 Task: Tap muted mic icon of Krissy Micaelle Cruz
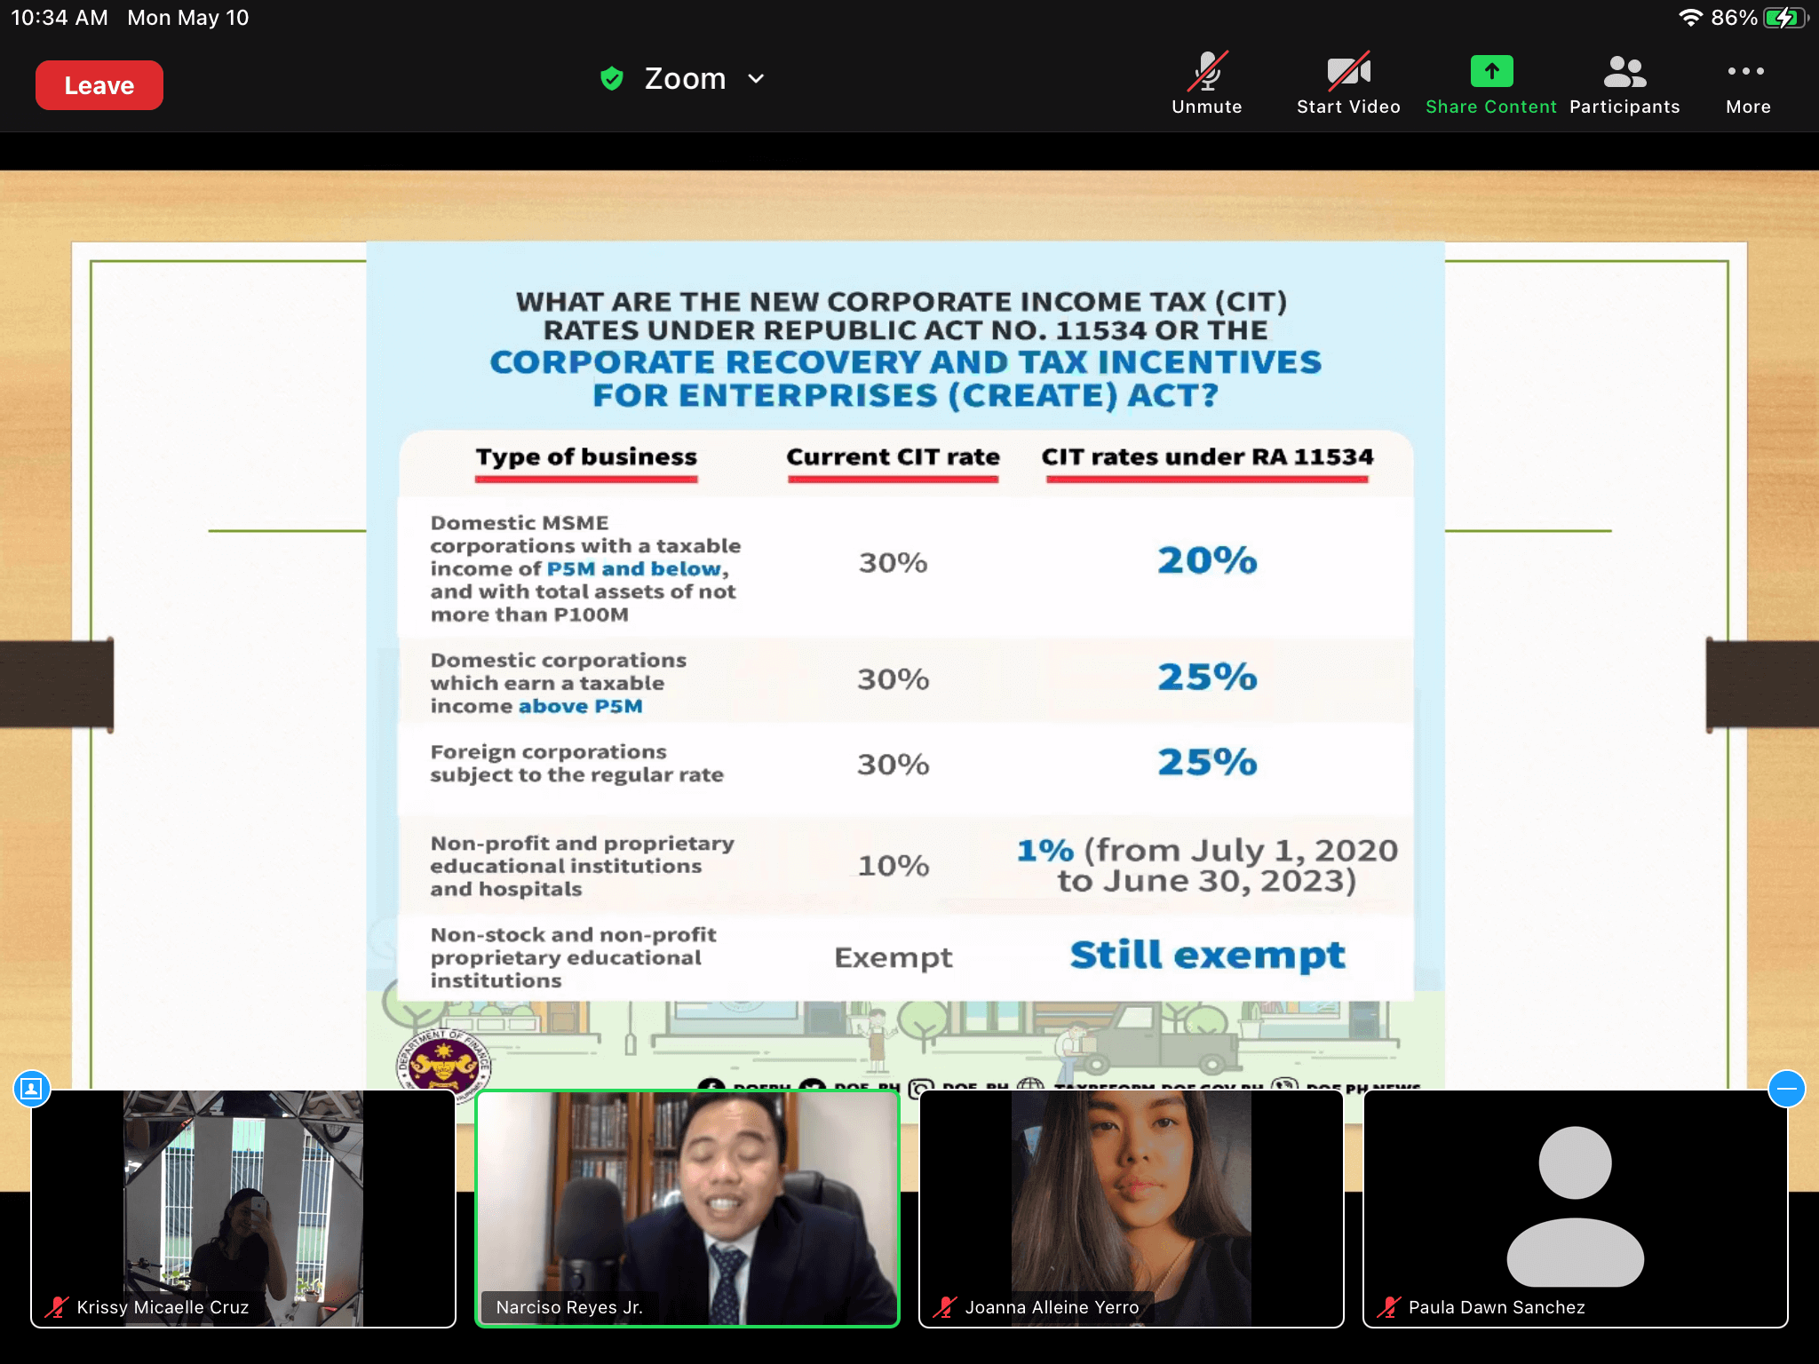pyautogui.click(x=57, y=1307)
